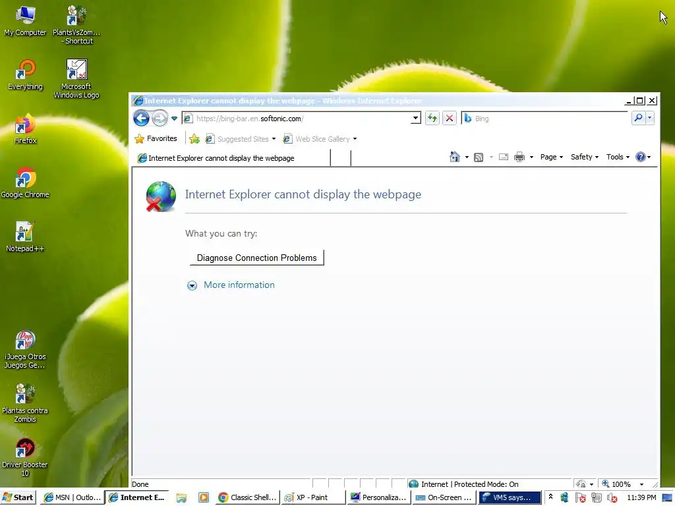Viewport: 675px width, 506px height.
Task: Open My Computer desktop icon
Action: coord(25,20)
